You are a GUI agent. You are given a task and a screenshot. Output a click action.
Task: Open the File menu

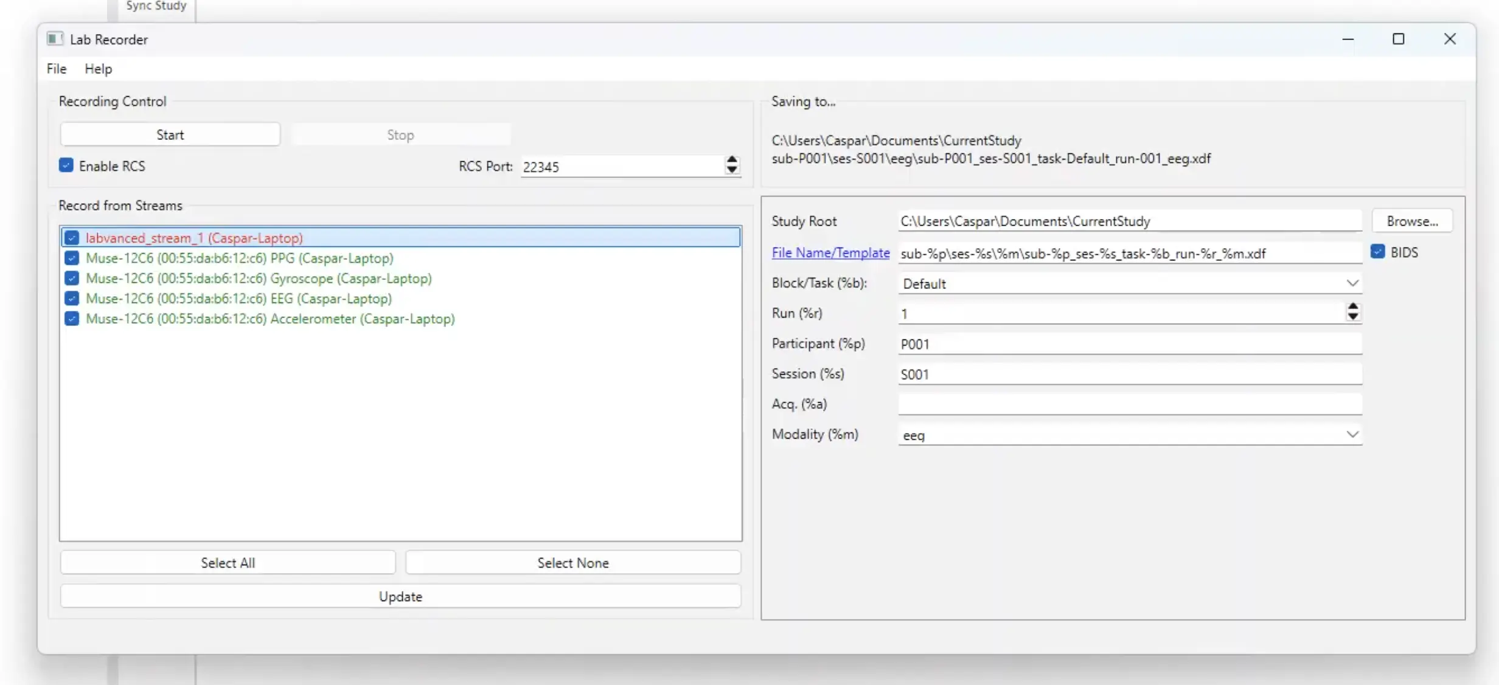(57, 69)
